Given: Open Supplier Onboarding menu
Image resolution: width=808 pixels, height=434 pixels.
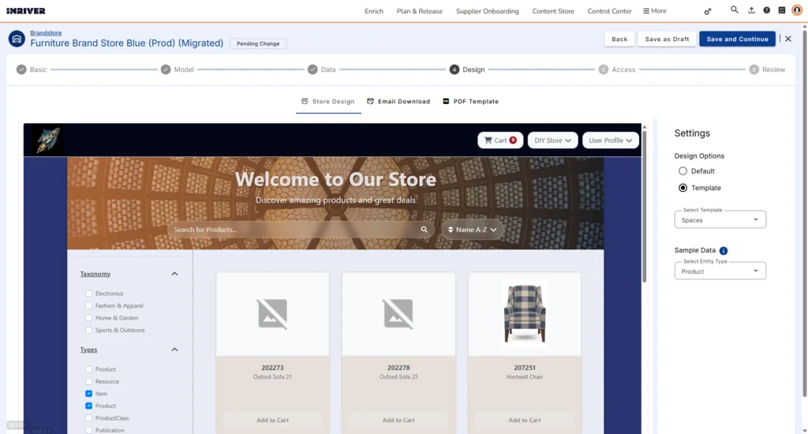Looking at the screenshot, I should point(488,11).
